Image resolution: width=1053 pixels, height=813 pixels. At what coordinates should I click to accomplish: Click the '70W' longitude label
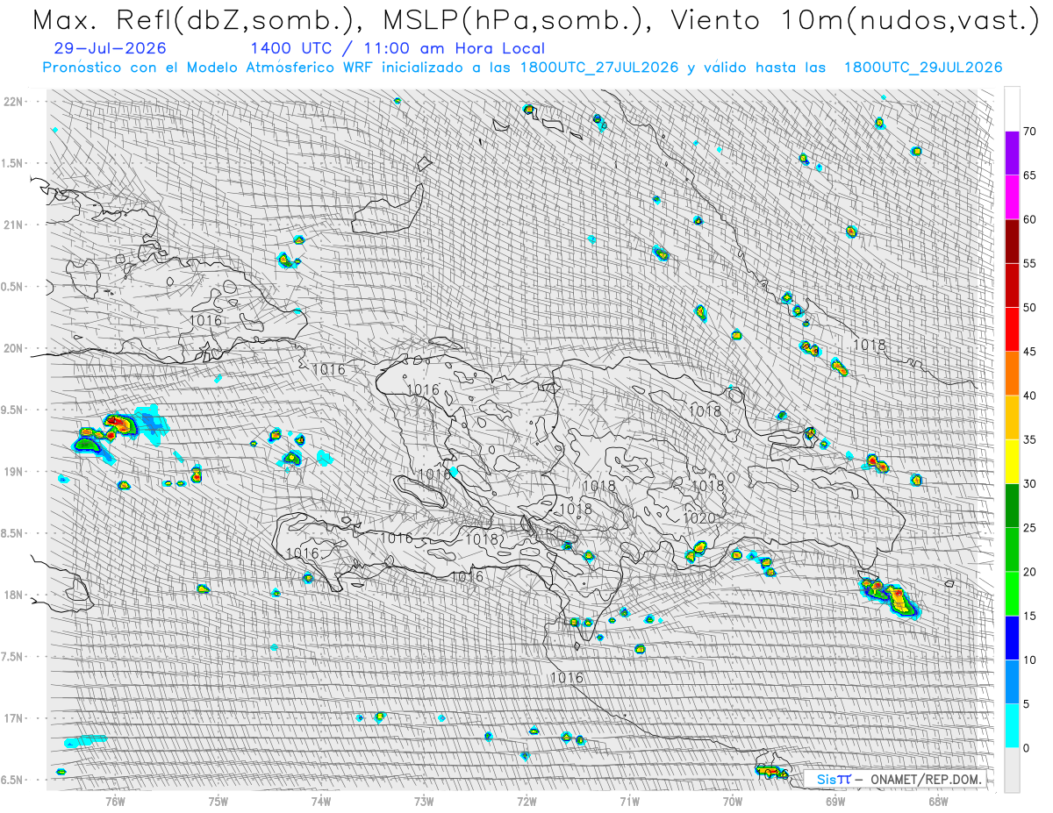pos(732,801)
